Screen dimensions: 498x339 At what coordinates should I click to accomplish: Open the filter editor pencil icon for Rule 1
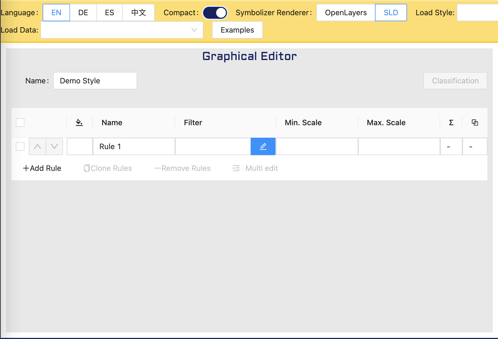pyautogui.click(x=263, y=146)
